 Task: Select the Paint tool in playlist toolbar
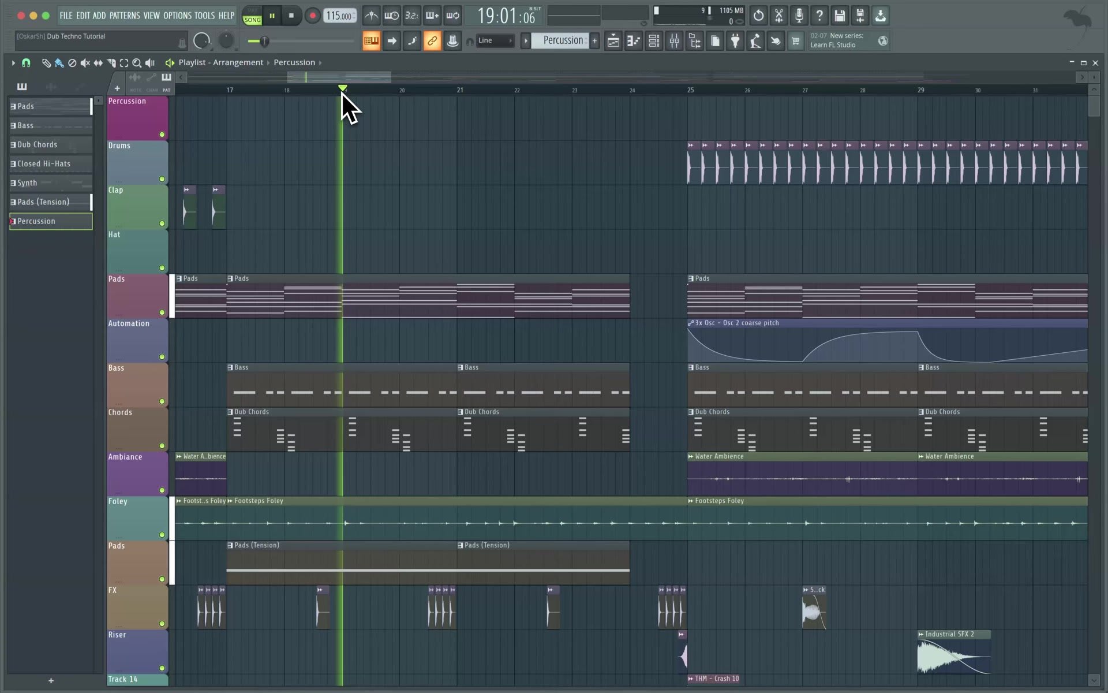58,62
